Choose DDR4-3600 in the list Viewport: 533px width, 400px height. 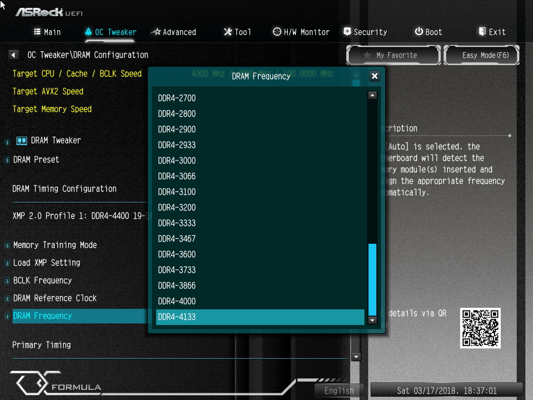pyautogui.click(x=177, y=254)
